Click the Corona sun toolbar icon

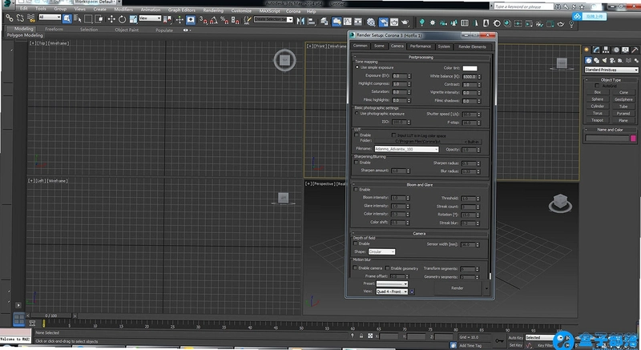click(433, 23)
